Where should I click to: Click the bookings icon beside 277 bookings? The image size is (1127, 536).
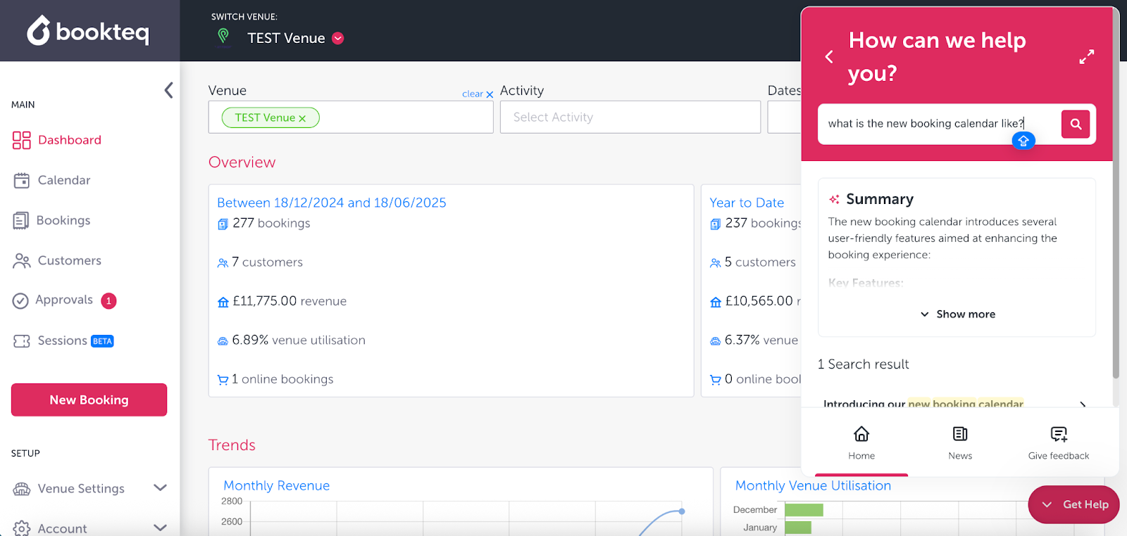tap(223, 224)
